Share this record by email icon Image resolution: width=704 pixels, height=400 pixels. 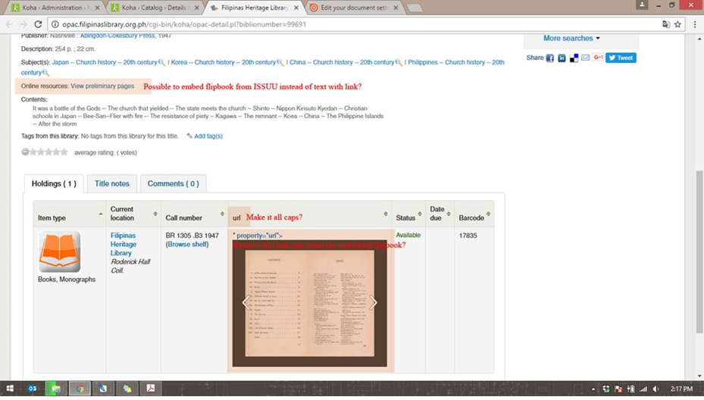click(585, 58)
